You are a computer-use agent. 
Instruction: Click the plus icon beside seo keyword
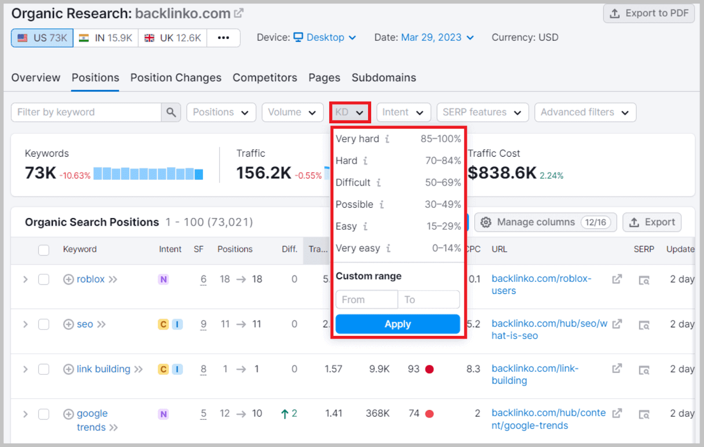tap(68, 324)
